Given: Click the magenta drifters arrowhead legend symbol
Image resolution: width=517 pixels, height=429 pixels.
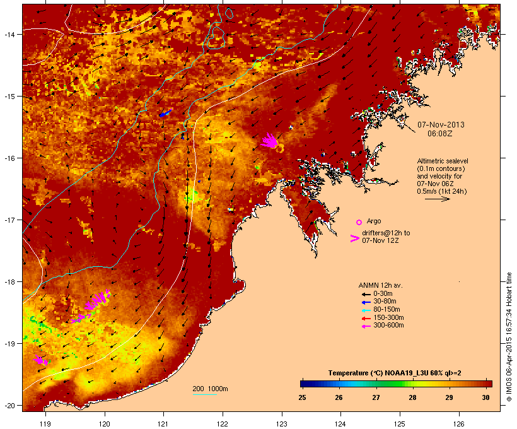Looking at the screenshot, I should (x=355, y=238).
